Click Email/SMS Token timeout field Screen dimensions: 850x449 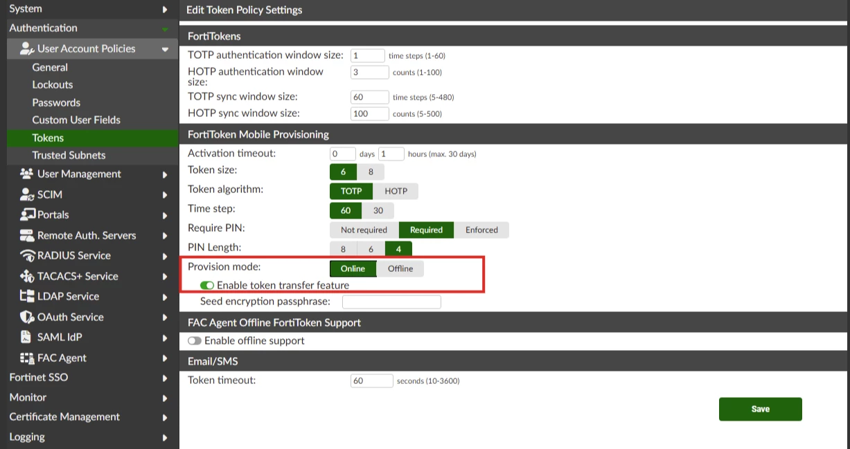pos(372,381)
